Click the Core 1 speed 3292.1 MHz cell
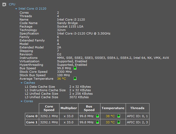 point(49,122)
